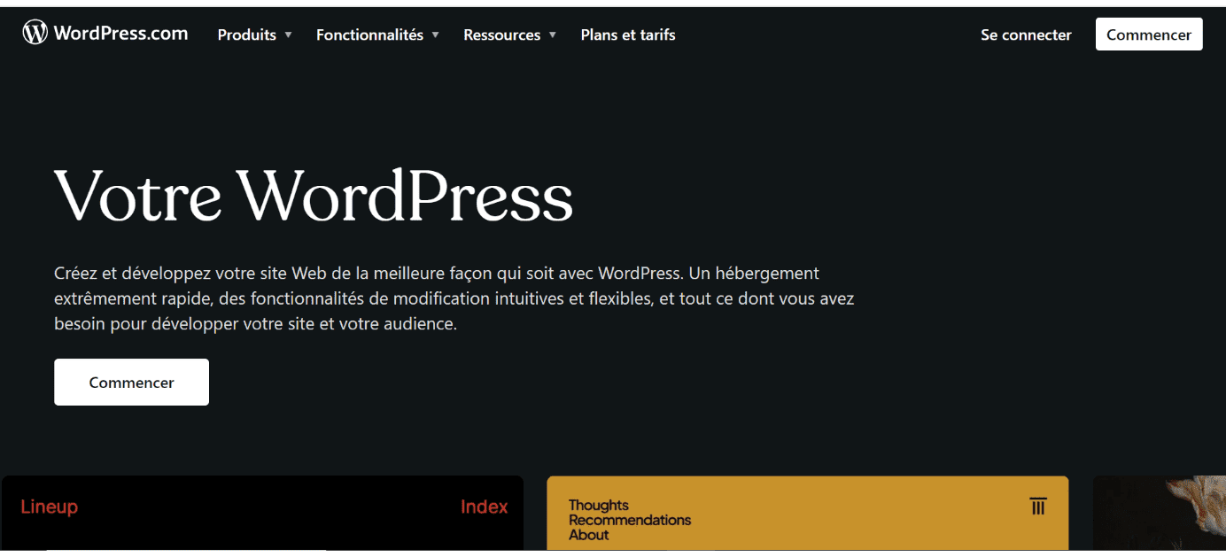1226x557 pixels.
Task: Click the Index link in the black card
Action: [485, 507]
